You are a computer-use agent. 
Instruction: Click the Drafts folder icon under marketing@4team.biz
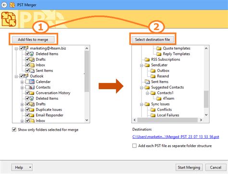tap(32, 59)
